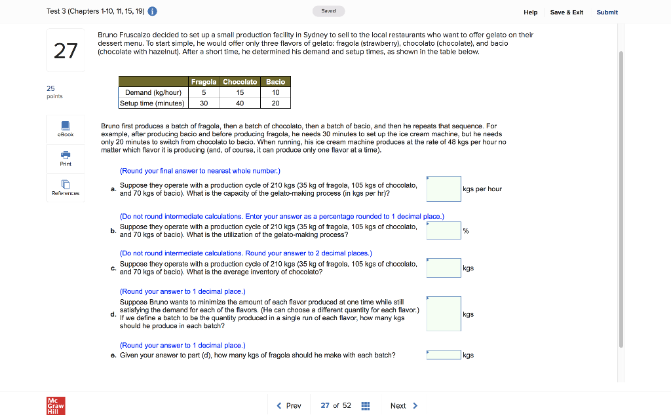Screen dimensions: 671x419
Task: Click the part a capacity answer box
Action: pyautogui.click(x=444, y=189)
